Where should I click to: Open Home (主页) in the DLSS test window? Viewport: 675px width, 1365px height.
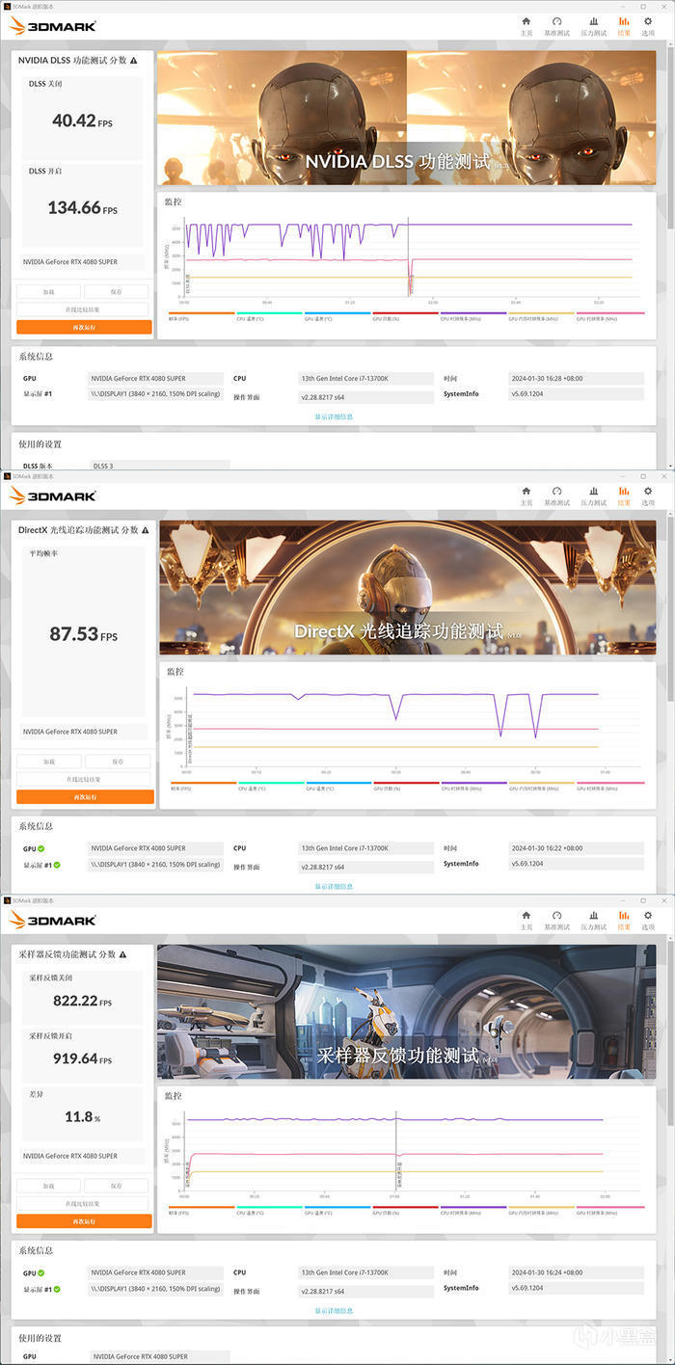tap(526, 26)
